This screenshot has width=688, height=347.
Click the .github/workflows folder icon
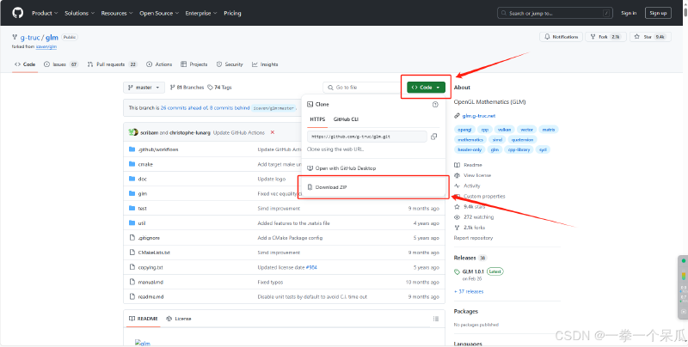132,149
